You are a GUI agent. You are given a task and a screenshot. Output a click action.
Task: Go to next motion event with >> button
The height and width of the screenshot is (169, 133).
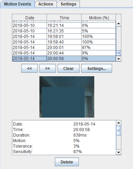[48, 68]
